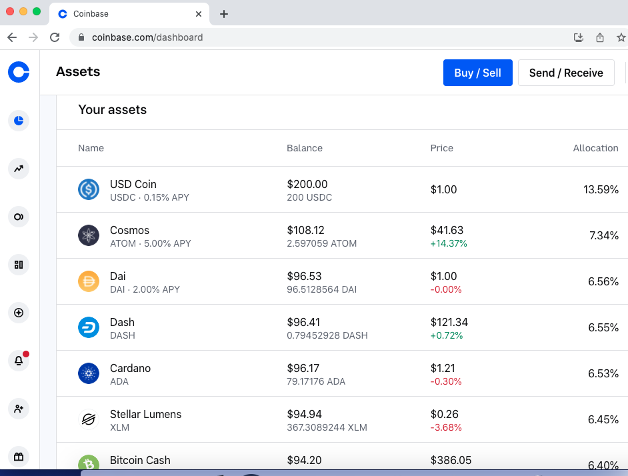
Task: Open the Bitcoin Cash asset name
Action: 140,461
